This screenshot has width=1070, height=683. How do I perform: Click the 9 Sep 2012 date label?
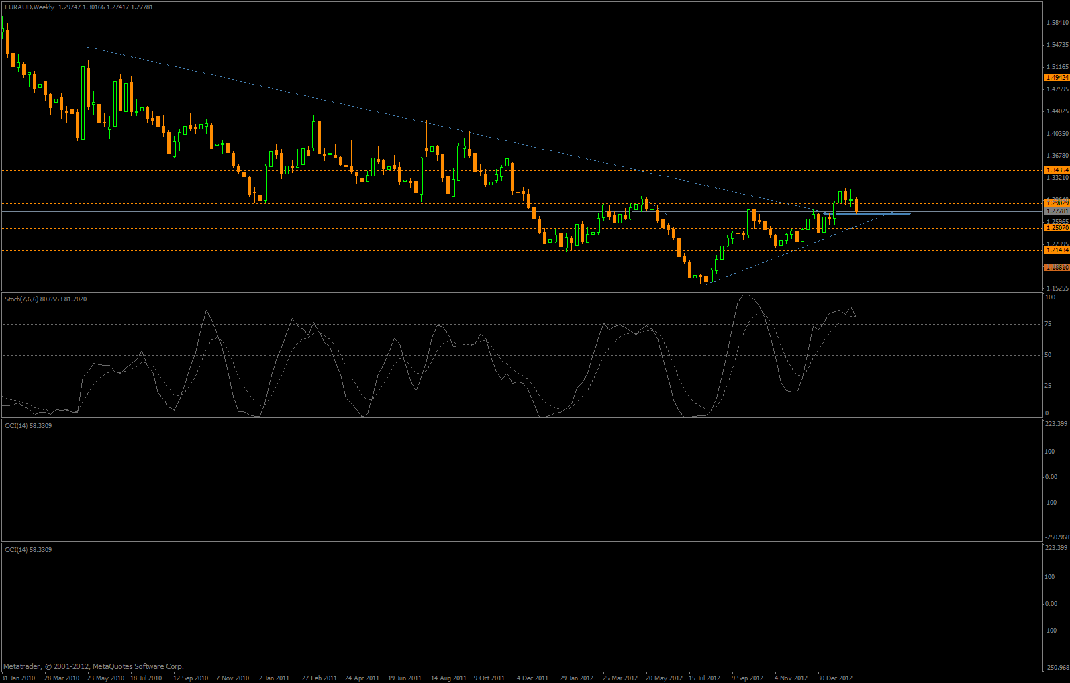748,678
